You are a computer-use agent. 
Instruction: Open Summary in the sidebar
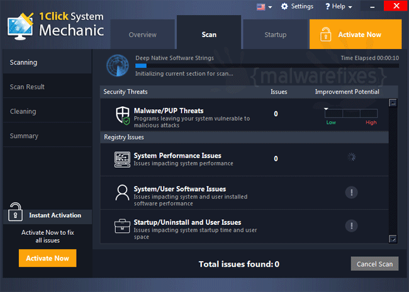pos(47,136)
